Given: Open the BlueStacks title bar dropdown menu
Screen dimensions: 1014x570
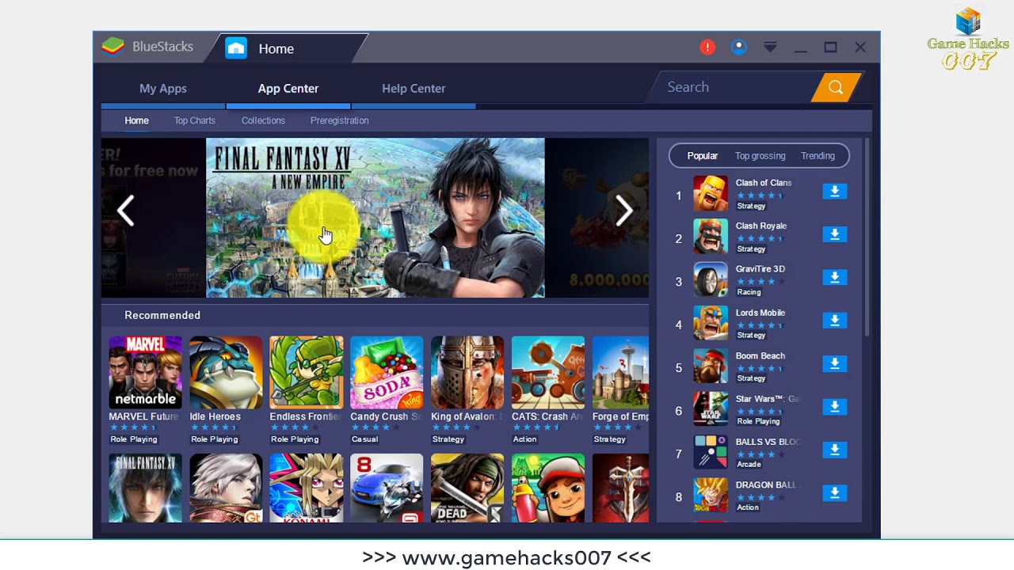Looking at the screenshot, I should pyautogui.click(x=770, y=47).
